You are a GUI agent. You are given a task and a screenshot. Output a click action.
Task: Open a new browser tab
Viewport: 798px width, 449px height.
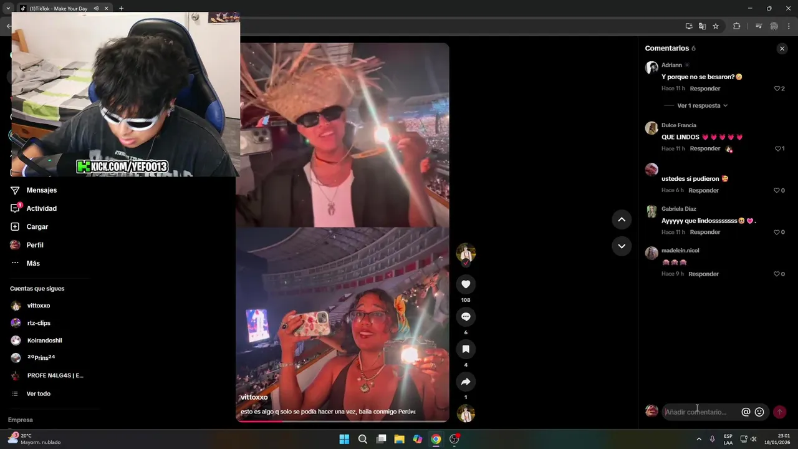pos(121,9)
